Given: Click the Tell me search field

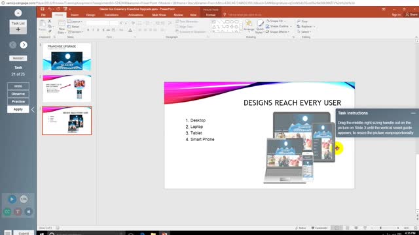Looking at the screenshot, I should point(244,14).
